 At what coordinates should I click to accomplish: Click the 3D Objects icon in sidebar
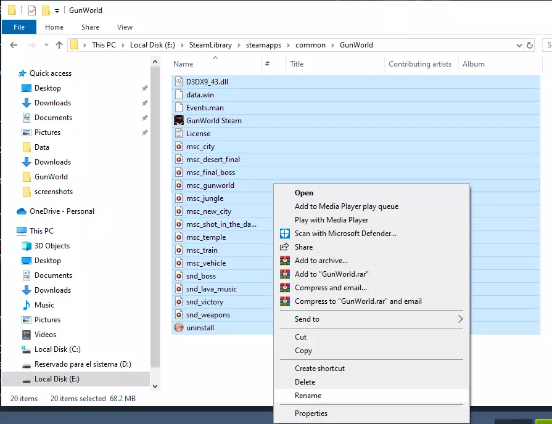coord(27,246)
